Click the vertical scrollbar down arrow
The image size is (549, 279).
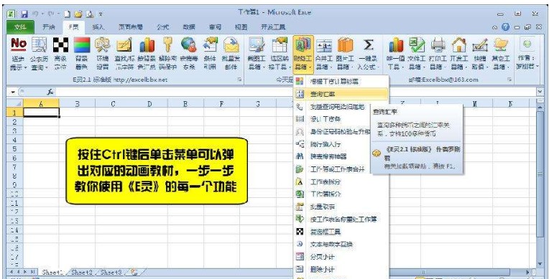pyautogui.click(x=540, y=264)
